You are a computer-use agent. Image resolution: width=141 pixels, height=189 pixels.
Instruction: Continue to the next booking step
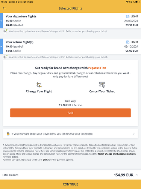tap(70, 184)
